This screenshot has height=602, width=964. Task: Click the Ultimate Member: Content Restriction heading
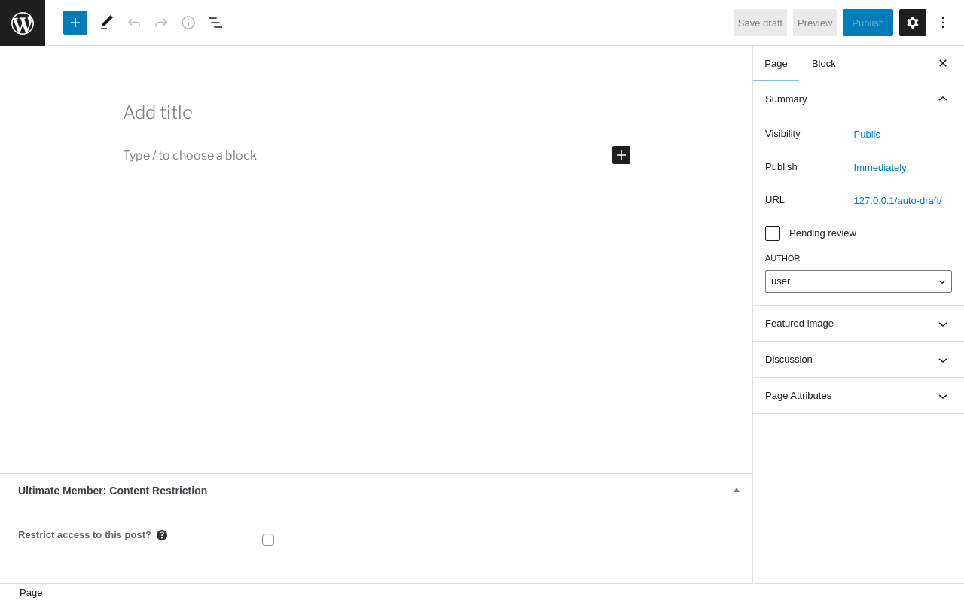(x=113, y=491)
